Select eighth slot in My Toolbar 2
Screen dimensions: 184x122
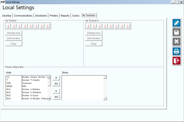pyautogui.click(x=127, y=26)
